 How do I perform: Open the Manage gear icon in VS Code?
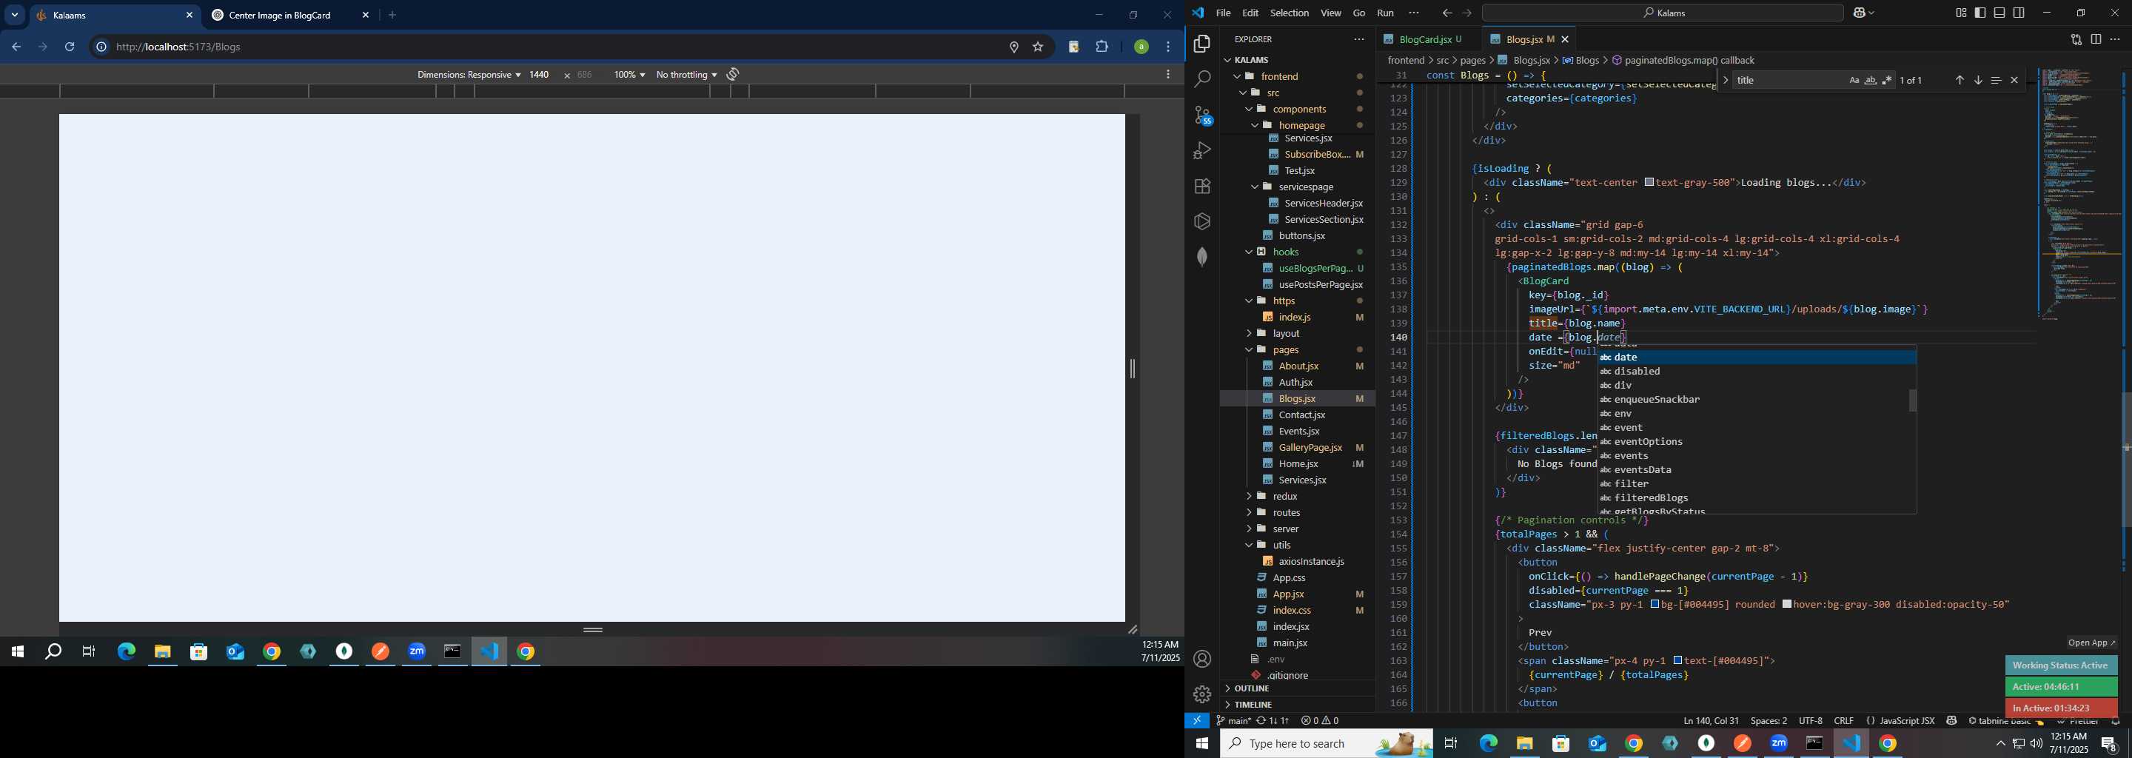point(1201,694)
